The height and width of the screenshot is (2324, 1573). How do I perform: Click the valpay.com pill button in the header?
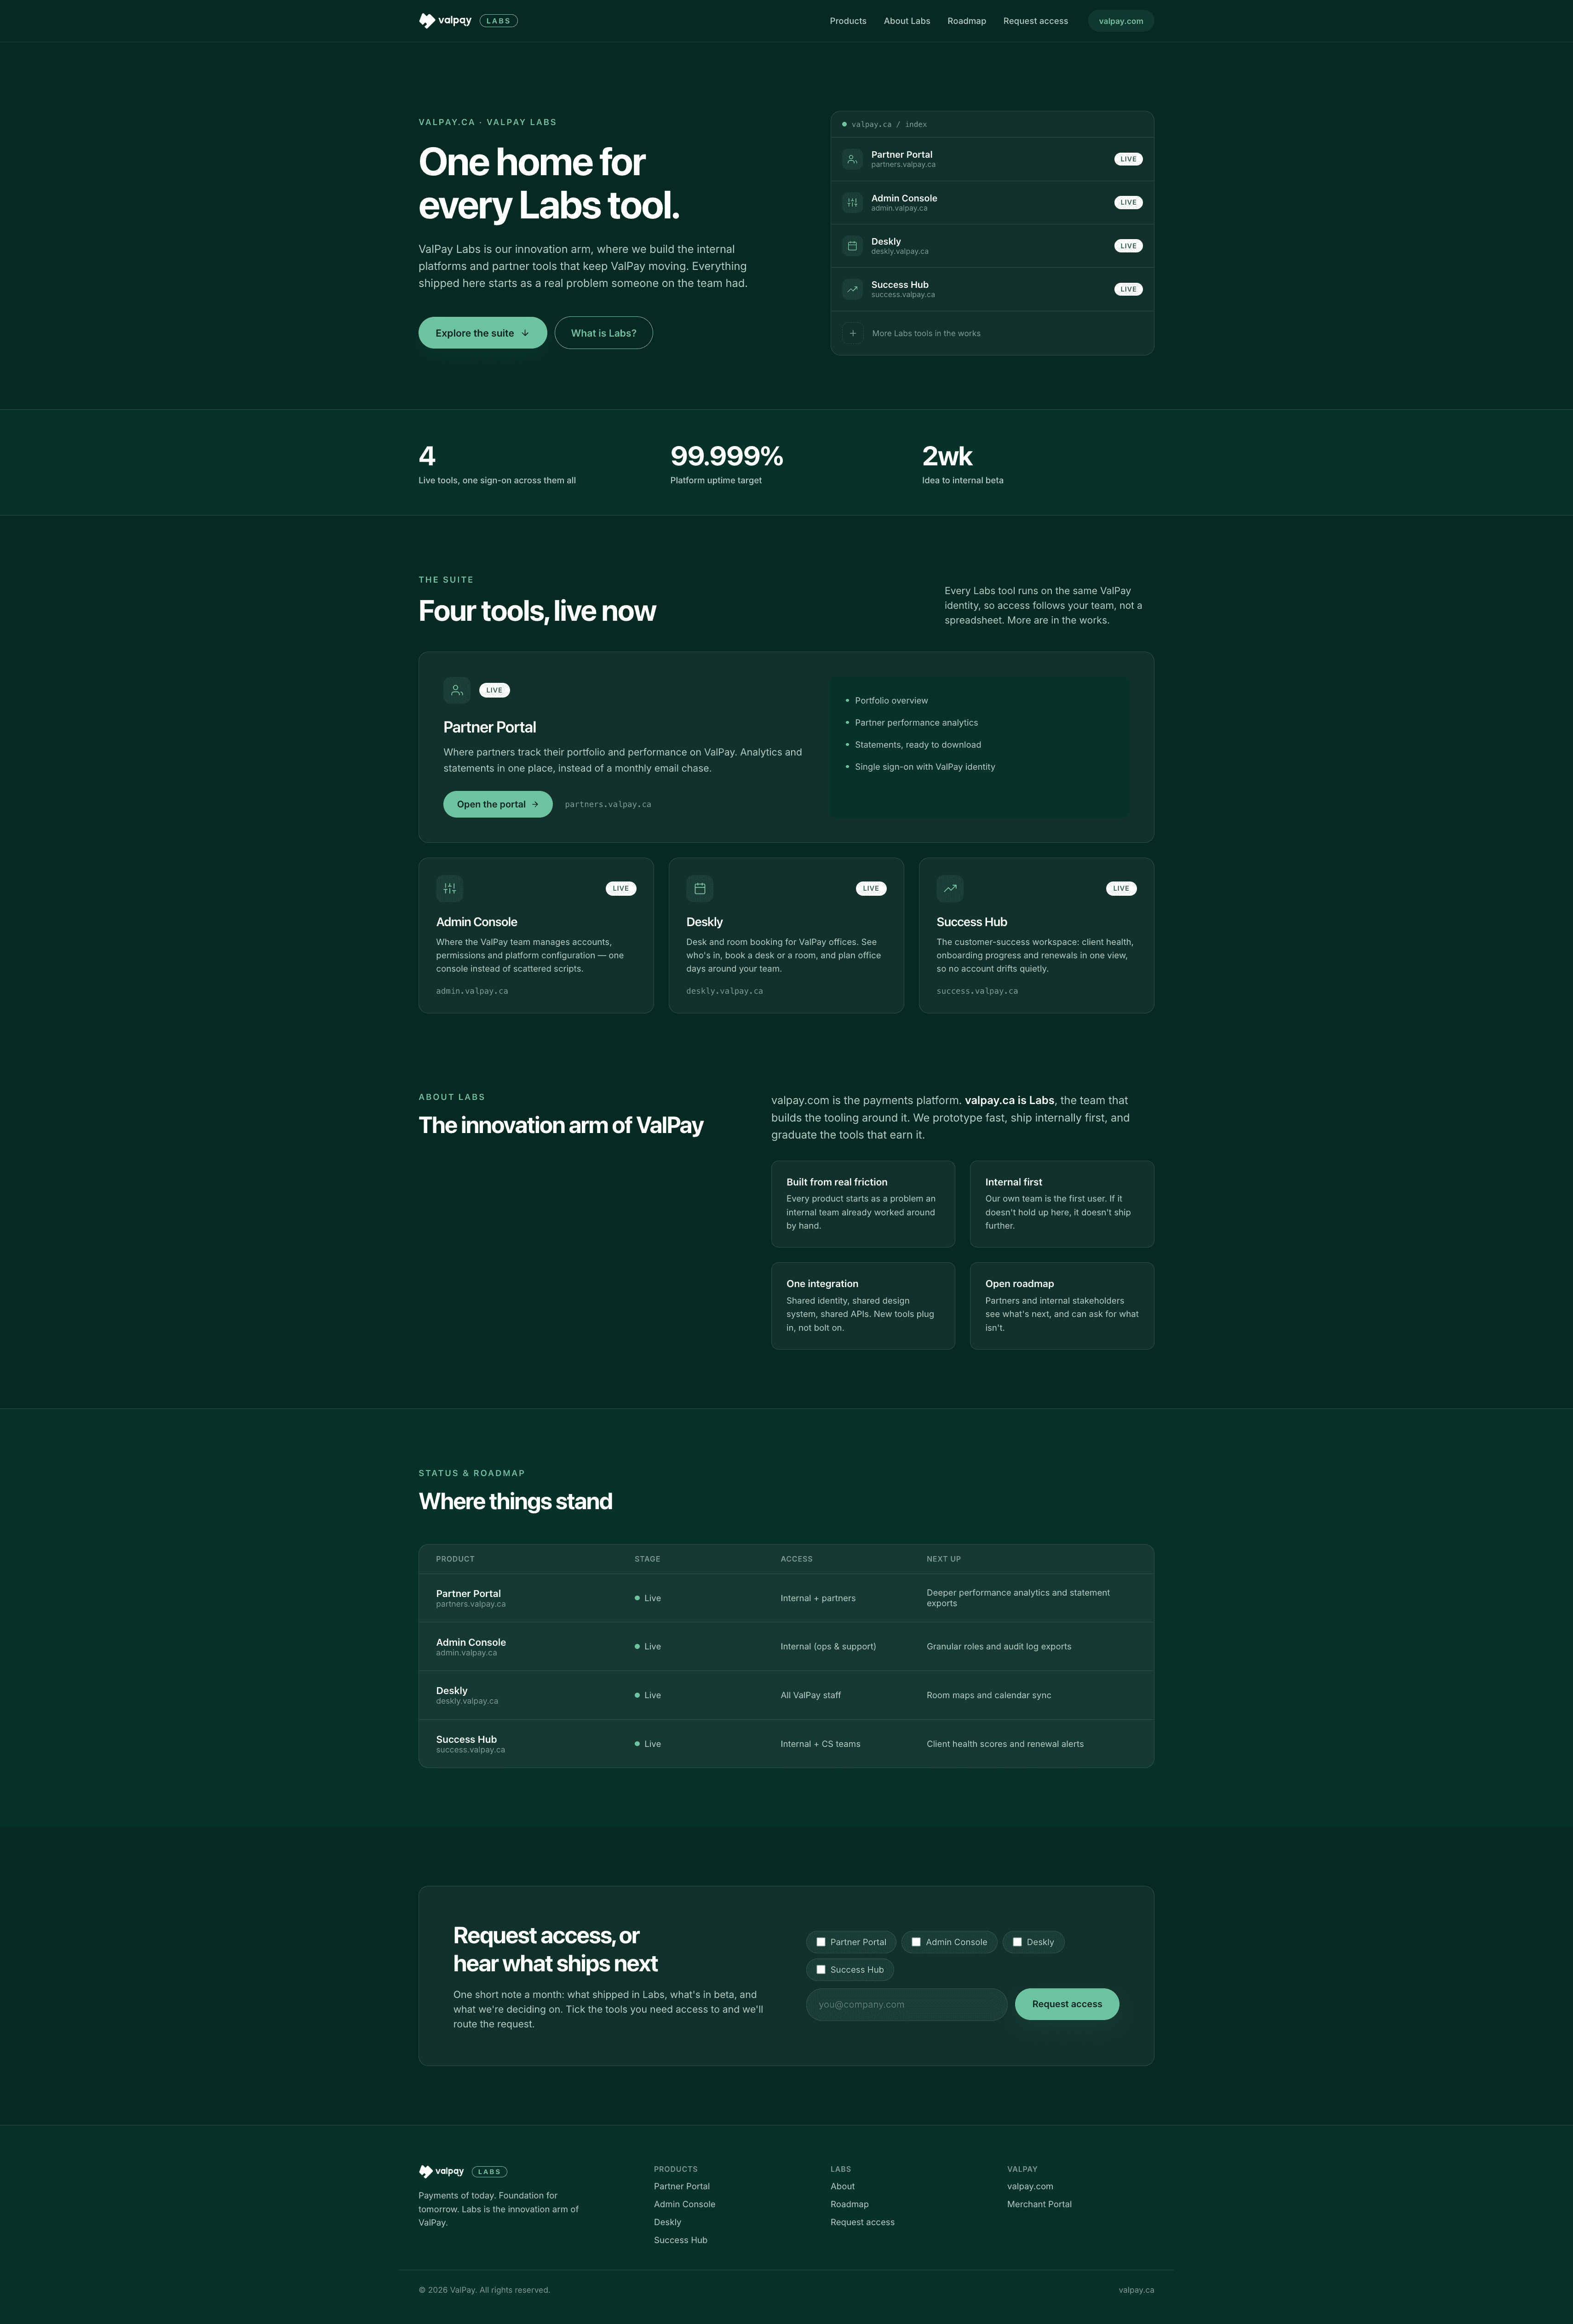coord(1120,21)
